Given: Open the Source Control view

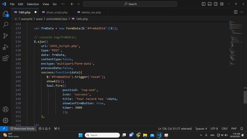Looking at the screenshot, I should coord(5,36).
